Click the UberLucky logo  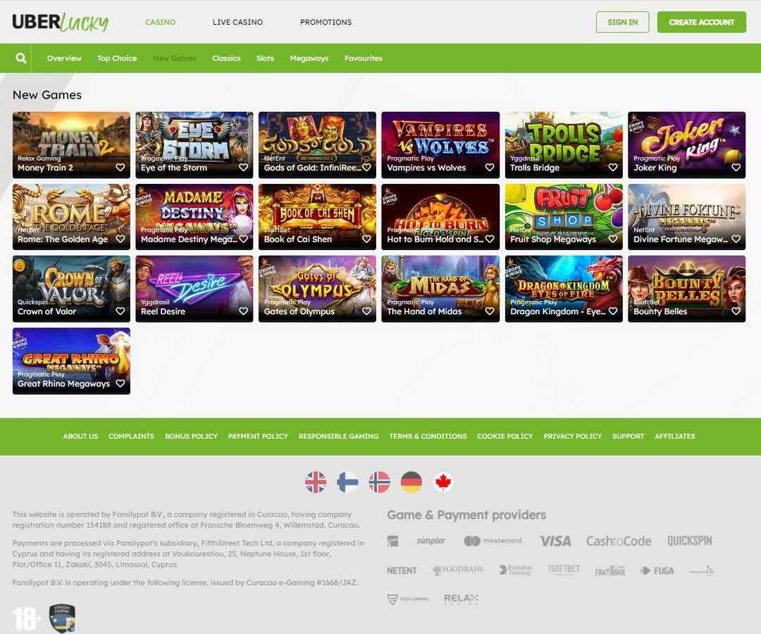point(60,23)
